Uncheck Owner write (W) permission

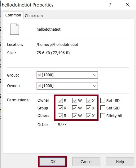pyautogui.click(x=75, y=100)
